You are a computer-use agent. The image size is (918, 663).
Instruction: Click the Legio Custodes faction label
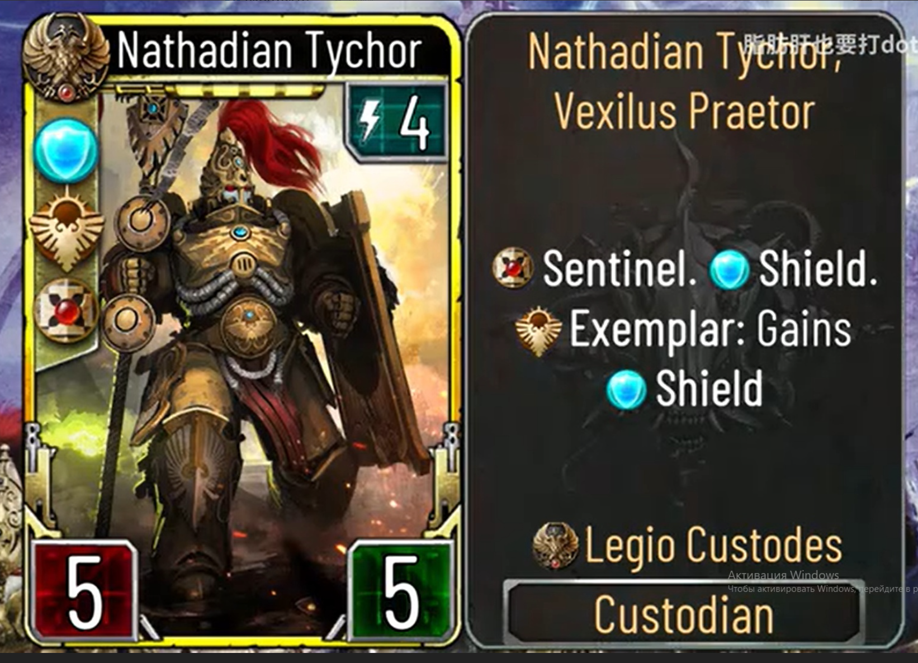(713, 546)
